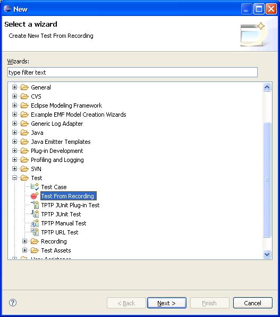The width and height of the screenshot is (280, 317).
Task: Select TPTP JUnit Plug-in Test
Action: click(70, 205)
